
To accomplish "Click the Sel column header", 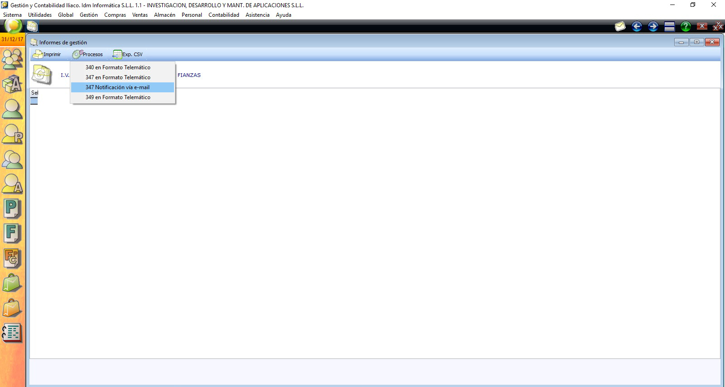I will pyautogui.click(x=34, y=93).
